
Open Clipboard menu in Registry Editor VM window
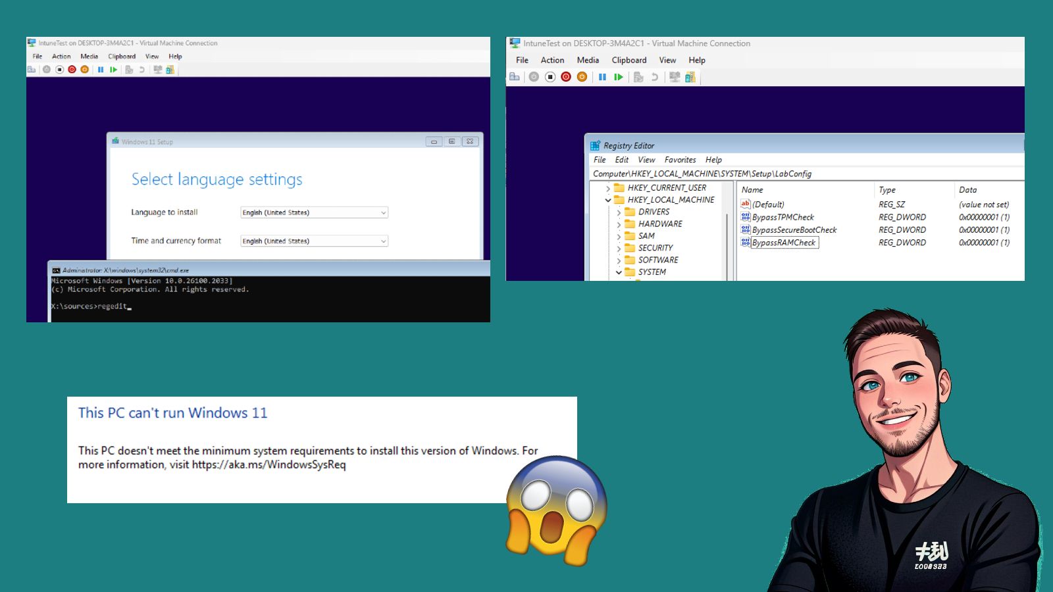click(629, 60)
